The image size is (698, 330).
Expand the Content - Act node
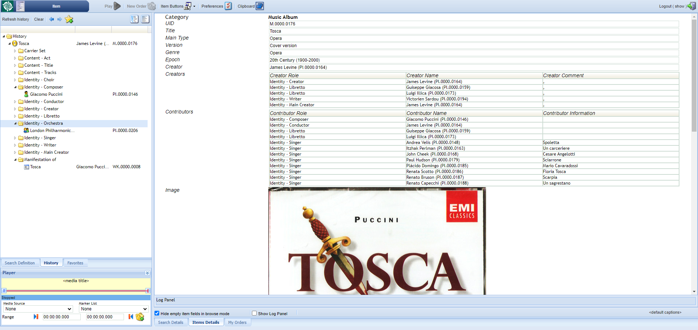coord(15,58)
